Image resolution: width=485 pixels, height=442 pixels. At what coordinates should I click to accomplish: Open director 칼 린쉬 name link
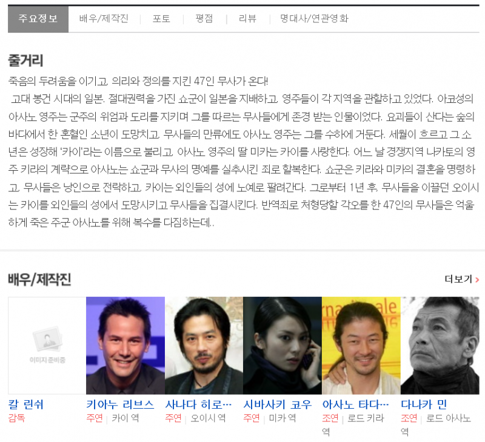click(26, 404)
